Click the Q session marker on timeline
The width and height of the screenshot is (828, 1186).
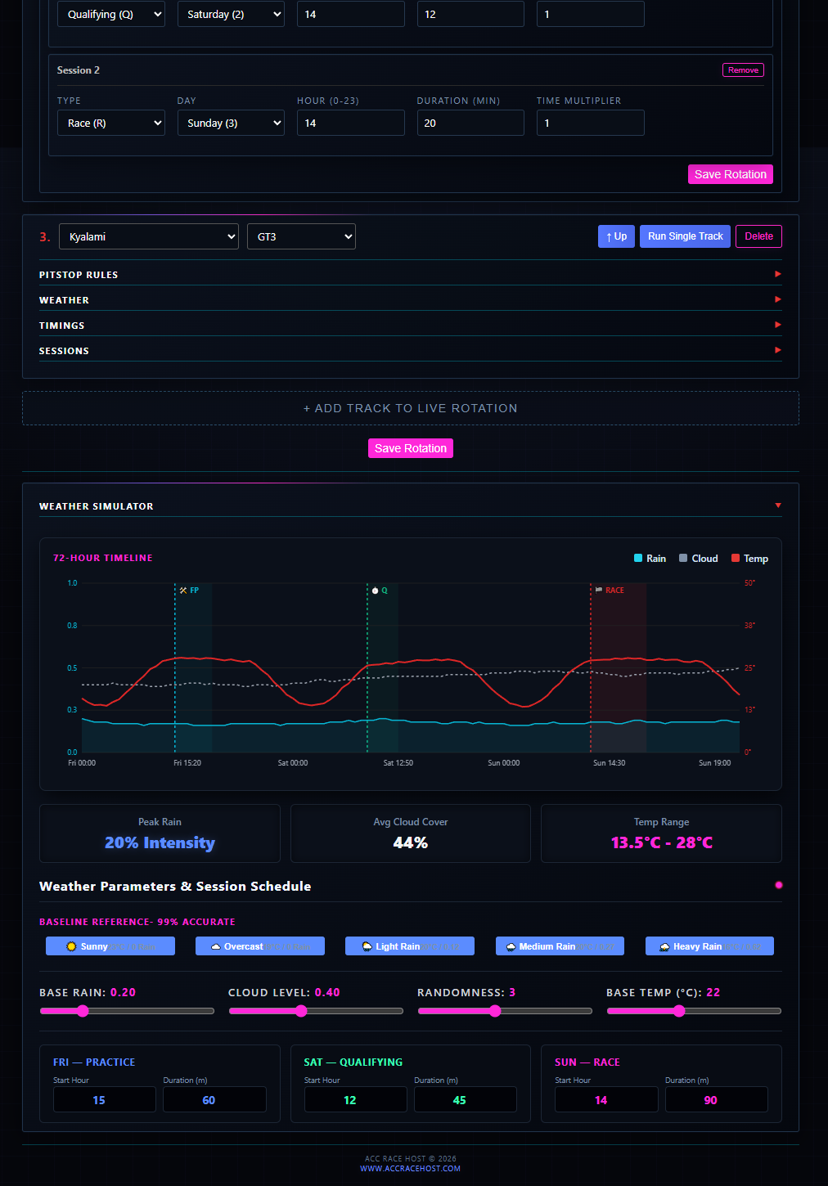380,590
